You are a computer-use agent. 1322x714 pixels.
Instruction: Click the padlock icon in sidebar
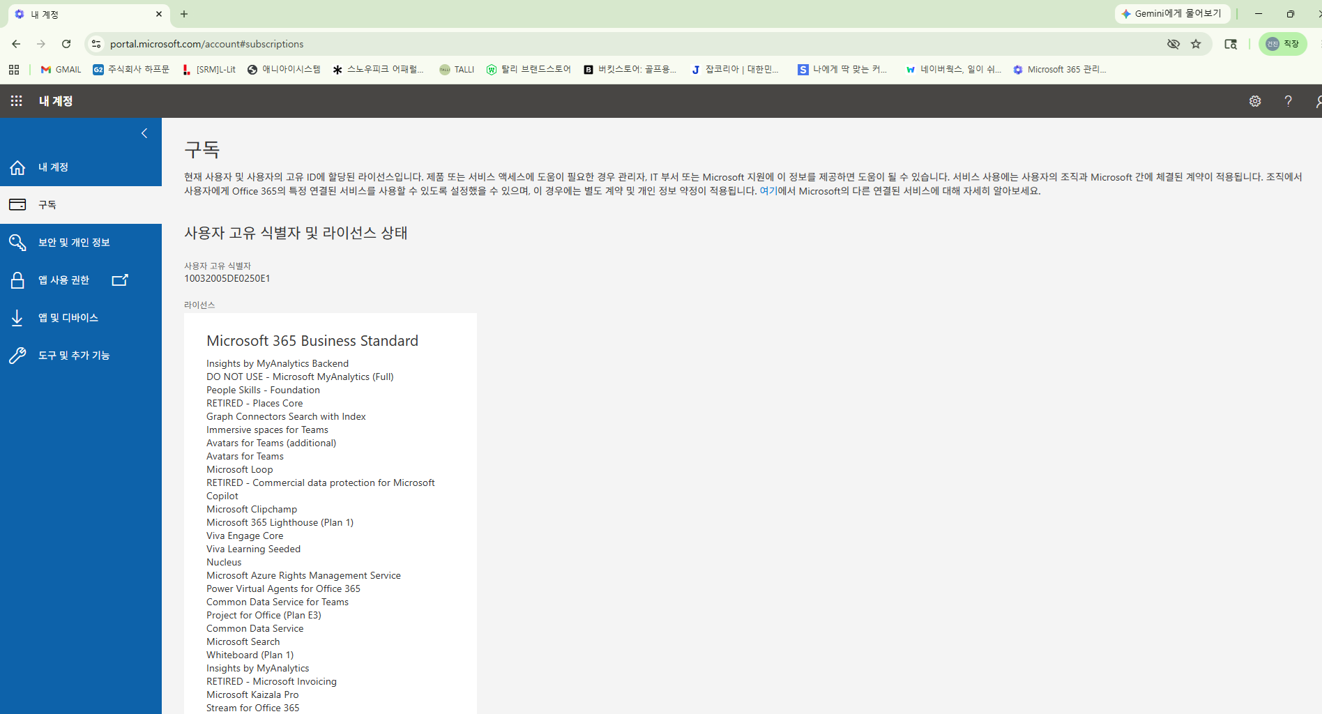tap(17, 280)
